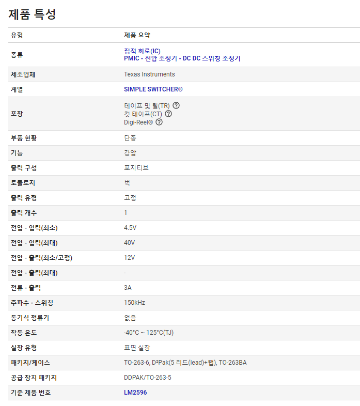The width and height of the screenshot is (360, 406).
Task: Click the 작동 온도 row label
Action: (24, 333)
